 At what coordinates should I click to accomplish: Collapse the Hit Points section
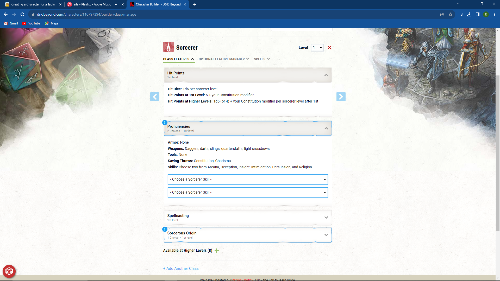click(x=326, y=75)
